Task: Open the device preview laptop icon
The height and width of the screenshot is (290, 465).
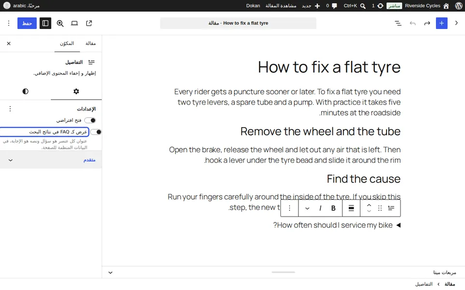Action: pyautogui.click(x=75, y=23)
